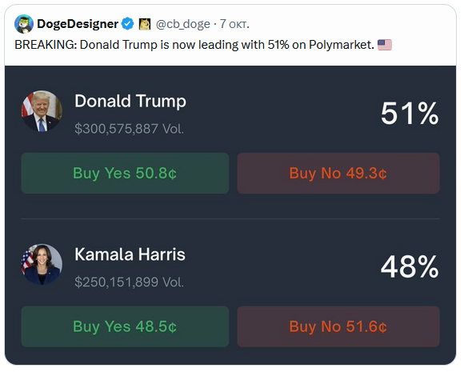The image size is (464, 372).
Task: Select the 48% odds figure
Action: click(x=410, y=266)
